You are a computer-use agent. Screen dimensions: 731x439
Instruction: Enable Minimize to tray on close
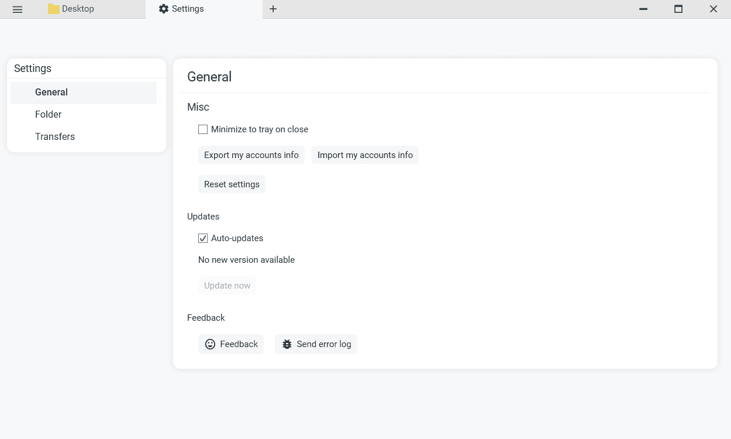[203, 129]
